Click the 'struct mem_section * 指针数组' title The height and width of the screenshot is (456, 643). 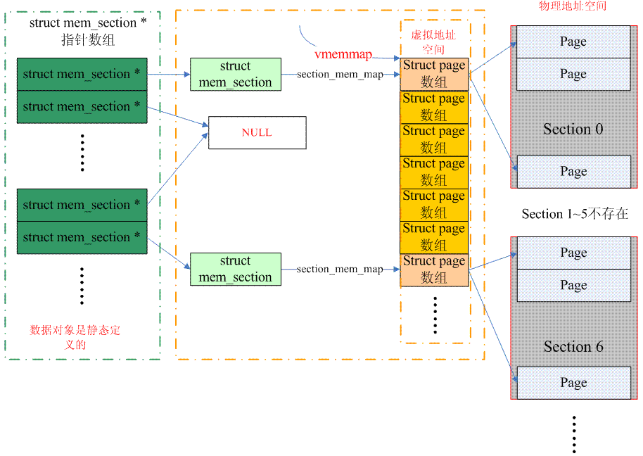(x=88, y=32)
